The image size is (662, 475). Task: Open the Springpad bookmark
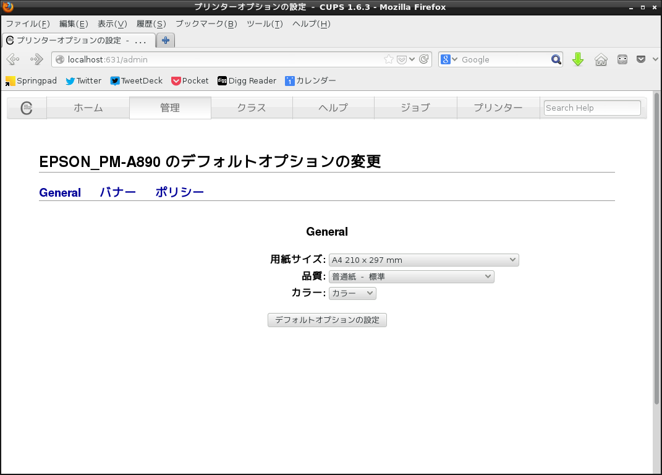coord(31,81)
